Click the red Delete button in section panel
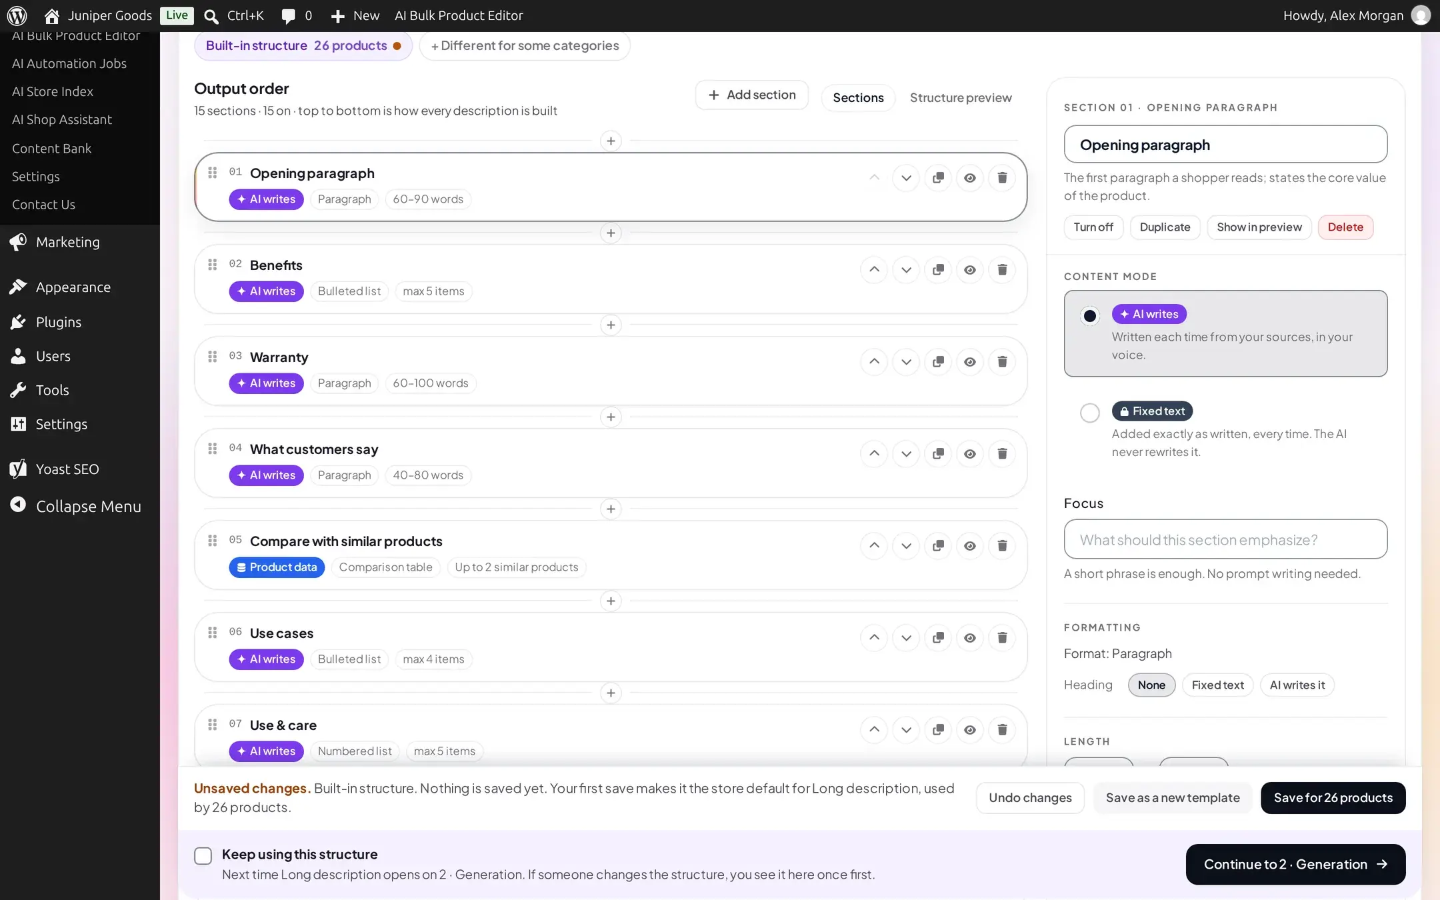1440x900 pixels. (1345, 227)
